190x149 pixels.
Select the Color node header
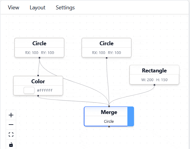38,81
